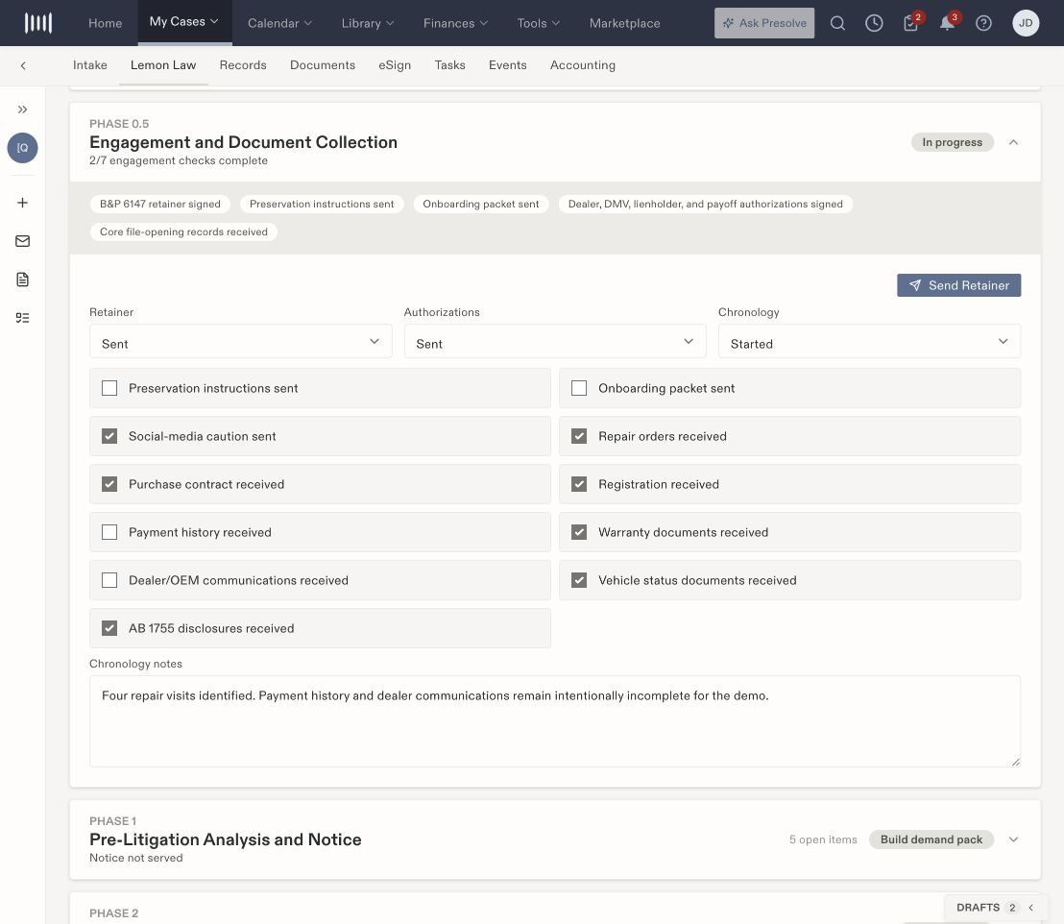Uncheck Registration received

pos(579,484)
